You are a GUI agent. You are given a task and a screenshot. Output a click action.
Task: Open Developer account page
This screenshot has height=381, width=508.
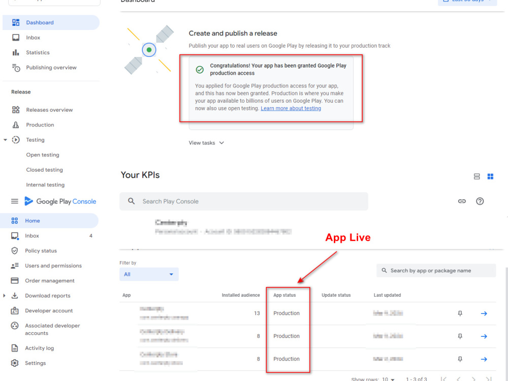tap(49, 311)
